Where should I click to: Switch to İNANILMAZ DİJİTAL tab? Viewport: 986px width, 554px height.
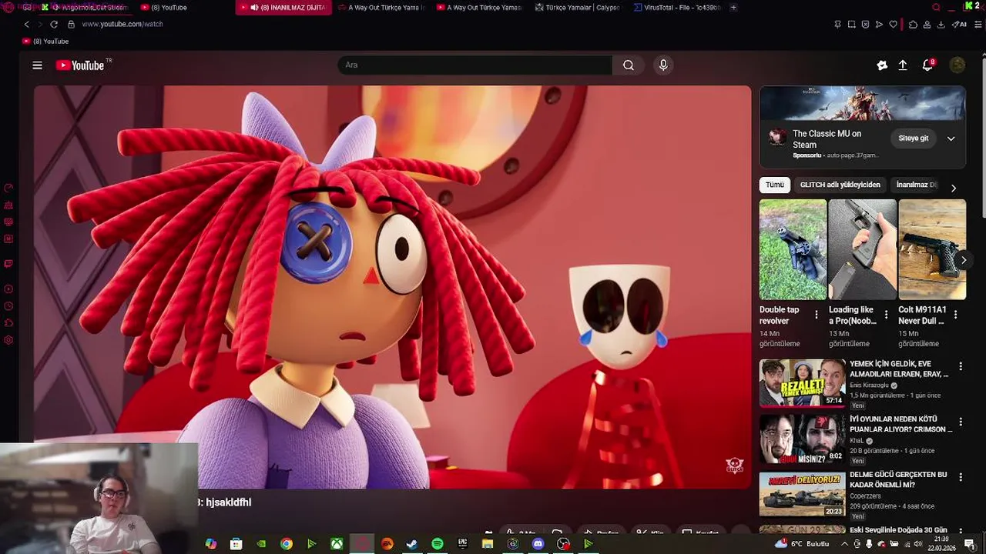(x=283, y=8)
